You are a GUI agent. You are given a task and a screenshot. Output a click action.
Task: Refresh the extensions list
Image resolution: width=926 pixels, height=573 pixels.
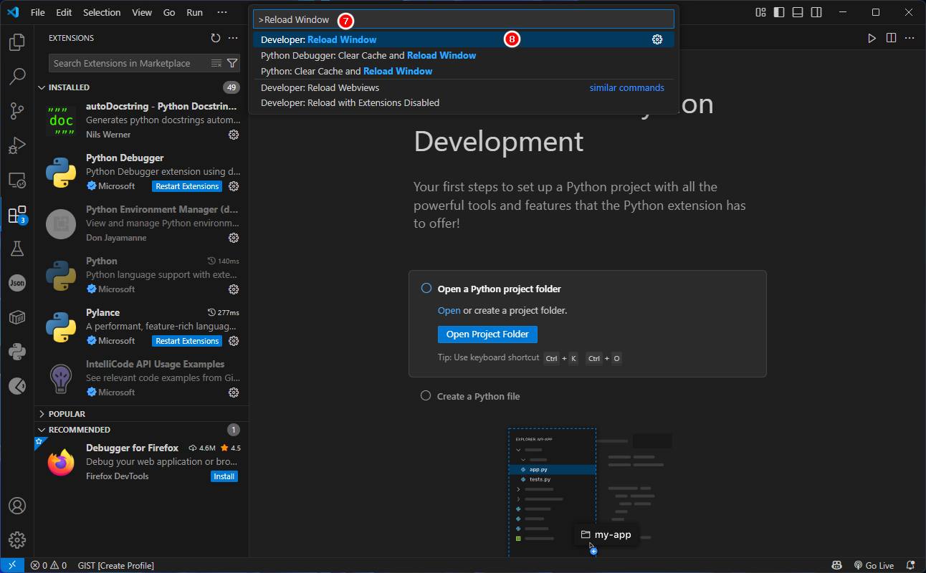[x=216, y=38]
